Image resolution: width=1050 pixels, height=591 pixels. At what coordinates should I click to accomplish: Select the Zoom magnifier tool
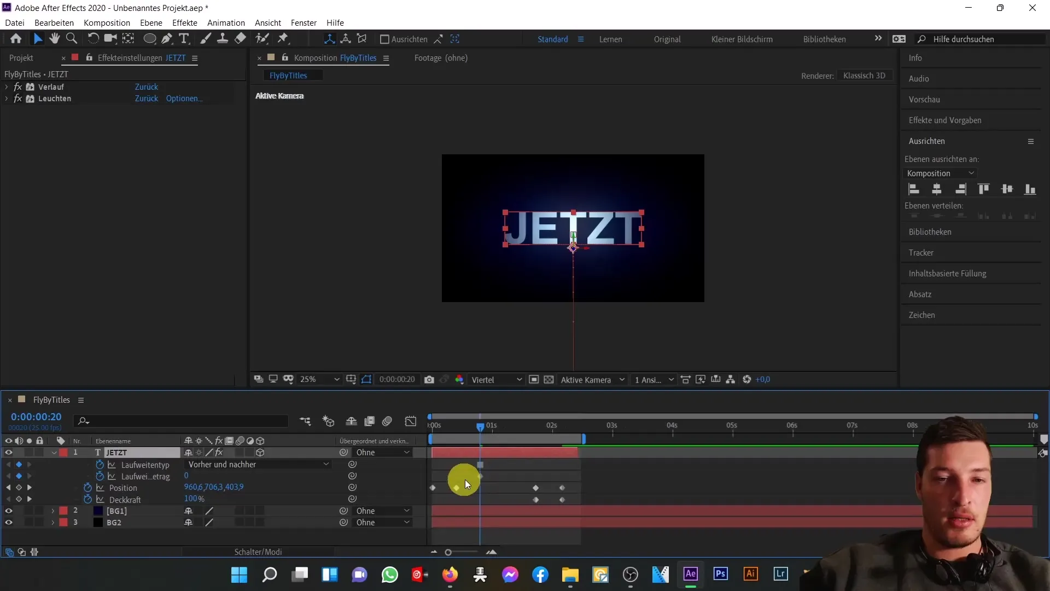click(x=71, y=38)
